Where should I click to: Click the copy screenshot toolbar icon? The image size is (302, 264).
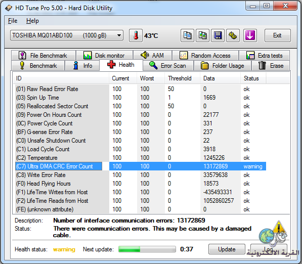[x=202, y=35]
